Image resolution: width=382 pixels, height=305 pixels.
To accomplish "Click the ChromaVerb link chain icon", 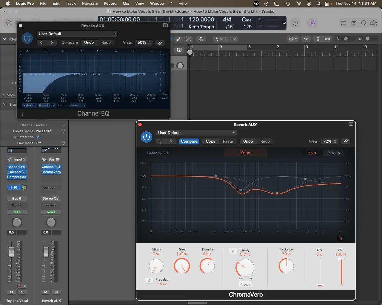I will 346,141.
